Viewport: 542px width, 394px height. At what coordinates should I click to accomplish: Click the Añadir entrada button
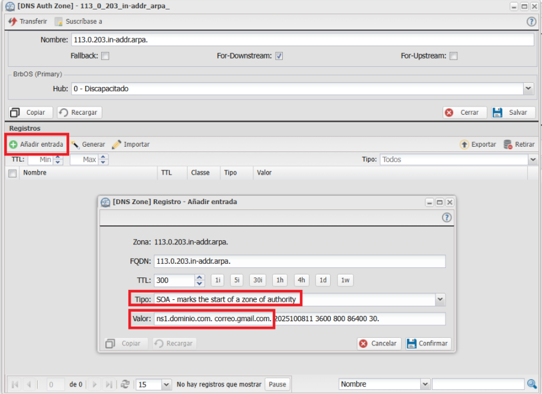tap(36, 144)
